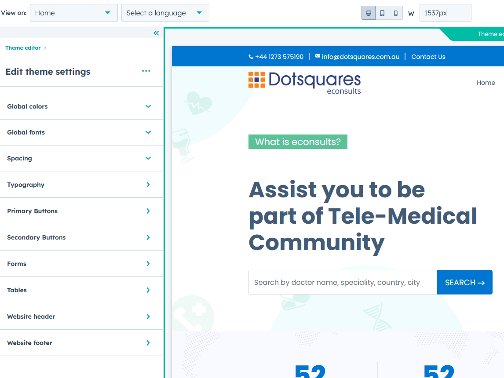Open Primary Buttons settings

tap(81, 211)
